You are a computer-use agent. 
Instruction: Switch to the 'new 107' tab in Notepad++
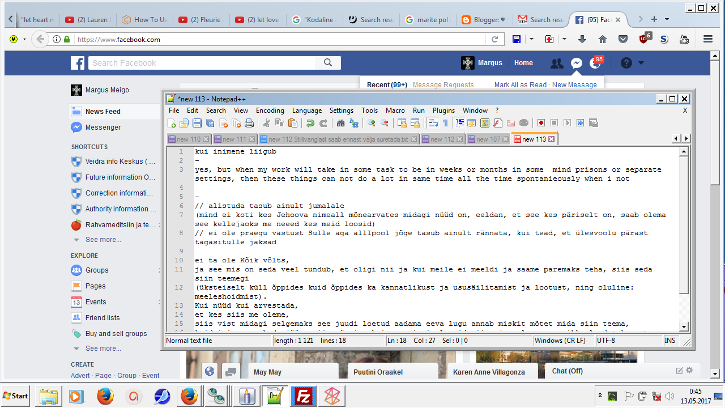[x=488, y=139]
